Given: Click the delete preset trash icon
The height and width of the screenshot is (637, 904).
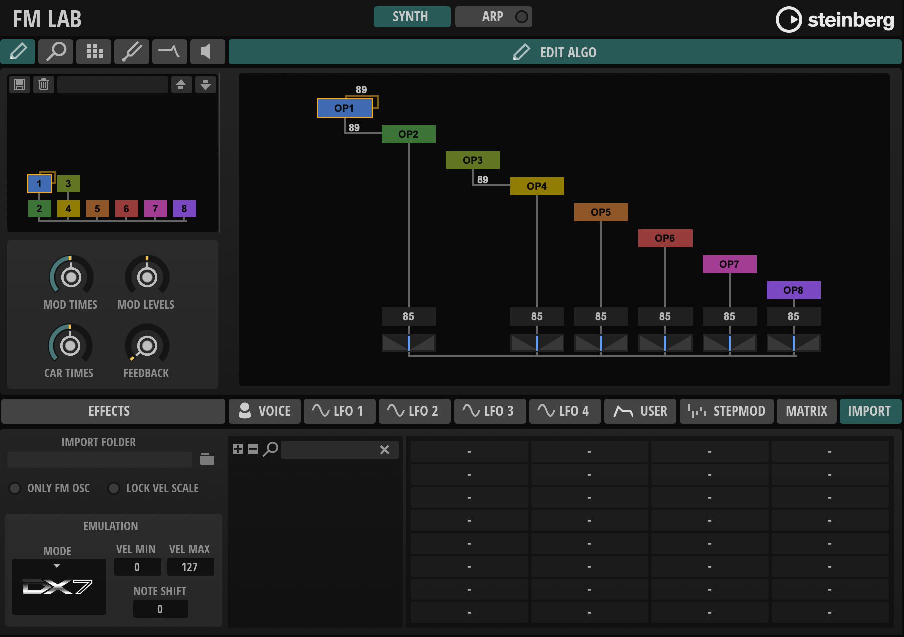Looking at the screenshot, I should [x=44, y=84].
